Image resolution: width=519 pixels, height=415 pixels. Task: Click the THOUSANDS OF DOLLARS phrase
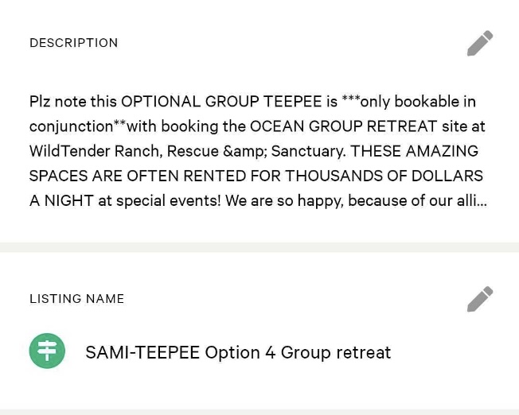coord(384,176)
